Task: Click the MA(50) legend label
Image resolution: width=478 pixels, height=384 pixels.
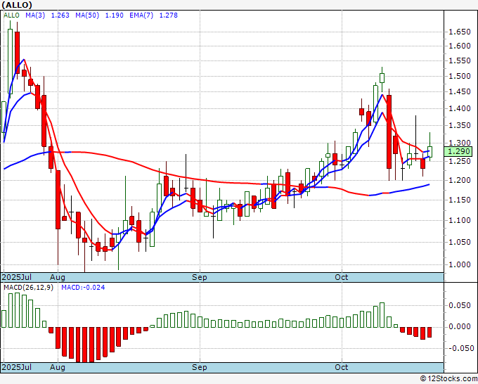Action: (x=87, y=15)
